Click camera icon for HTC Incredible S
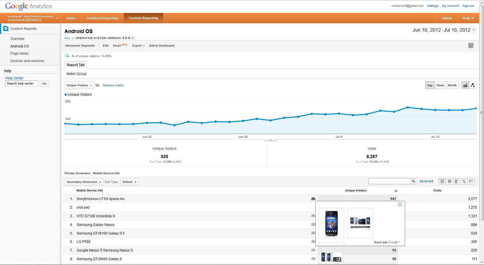This screenshot has height=265, width=484. point(313,216)
